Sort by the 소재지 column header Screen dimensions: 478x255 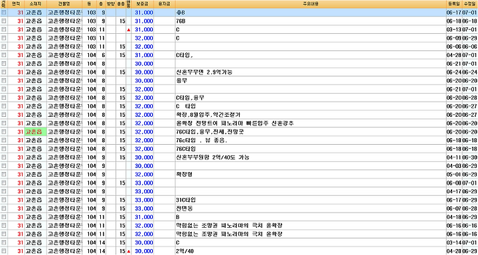tap(35, 4)
